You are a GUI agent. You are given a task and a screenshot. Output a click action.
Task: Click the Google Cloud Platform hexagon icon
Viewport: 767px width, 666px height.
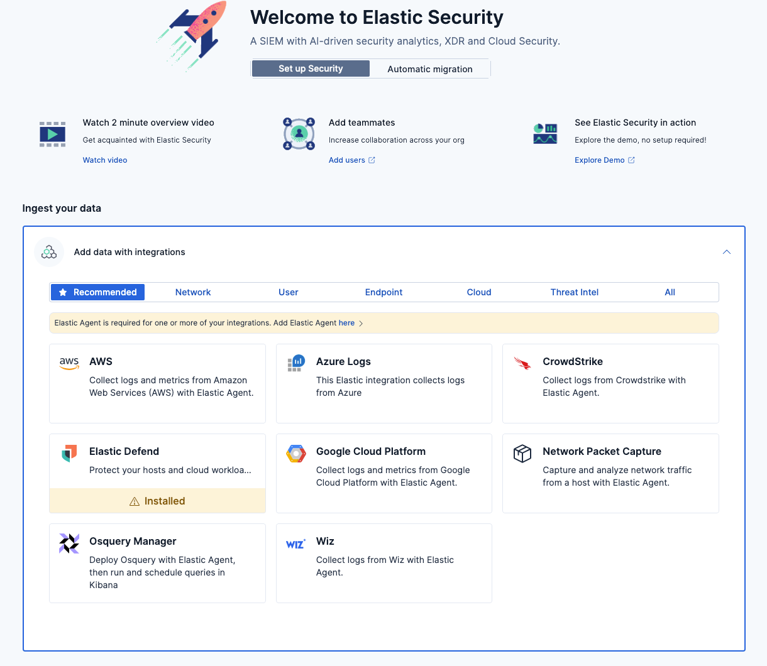pyautogui.click(x=296, y=453)
